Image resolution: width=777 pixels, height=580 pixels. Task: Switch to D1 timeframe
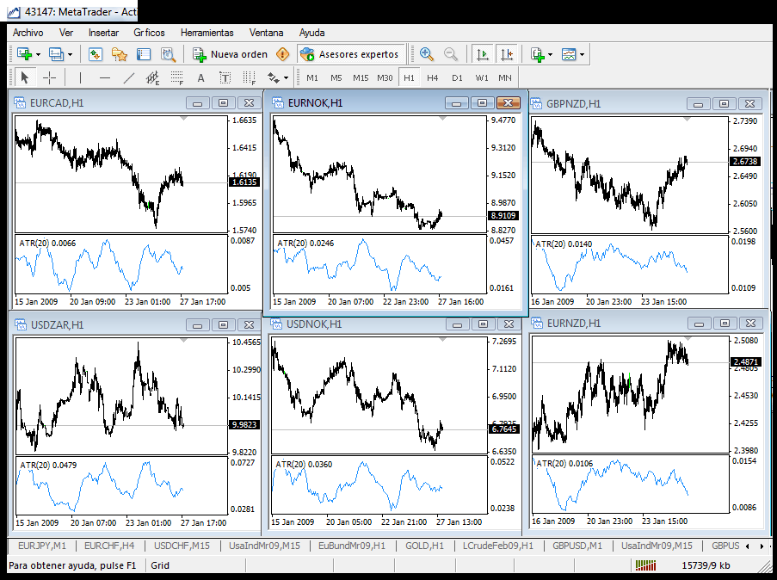point(457,77)
